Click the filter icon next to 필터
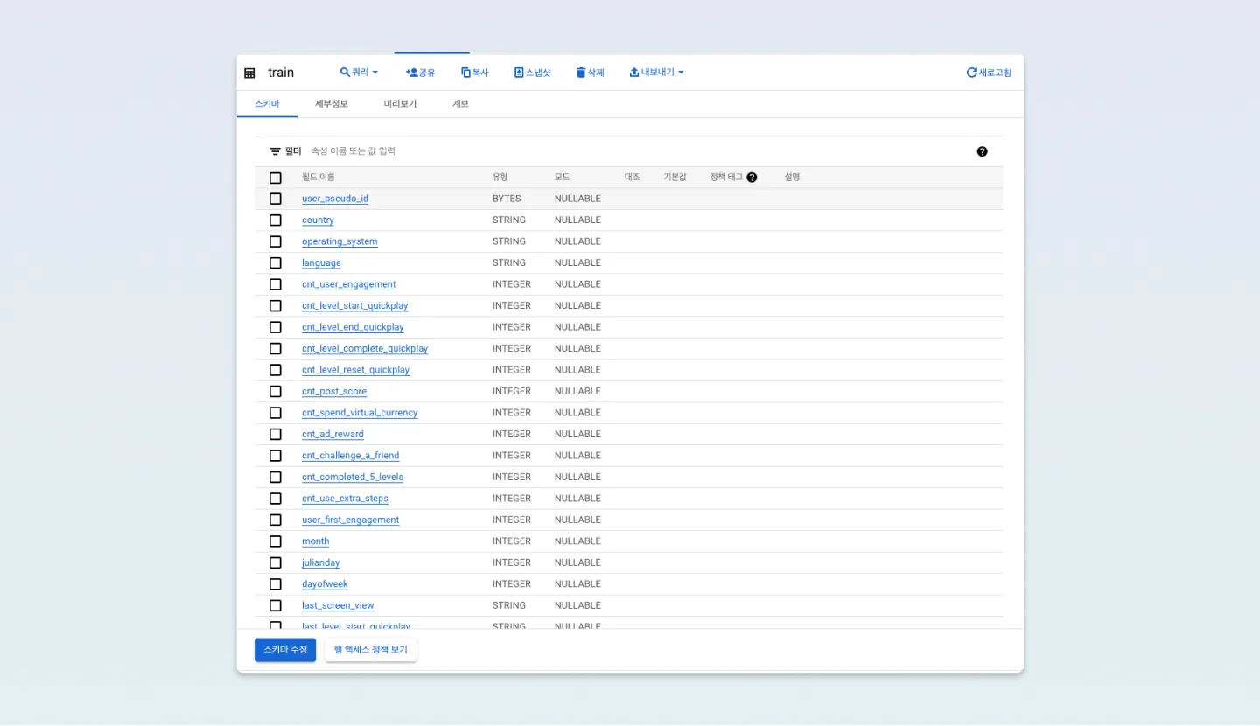The image size is (1260, 726). [x=276, y=151]
